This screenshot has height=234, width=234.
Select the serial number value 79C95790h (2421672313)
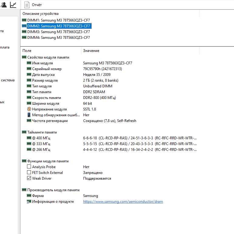pos(103,69)
